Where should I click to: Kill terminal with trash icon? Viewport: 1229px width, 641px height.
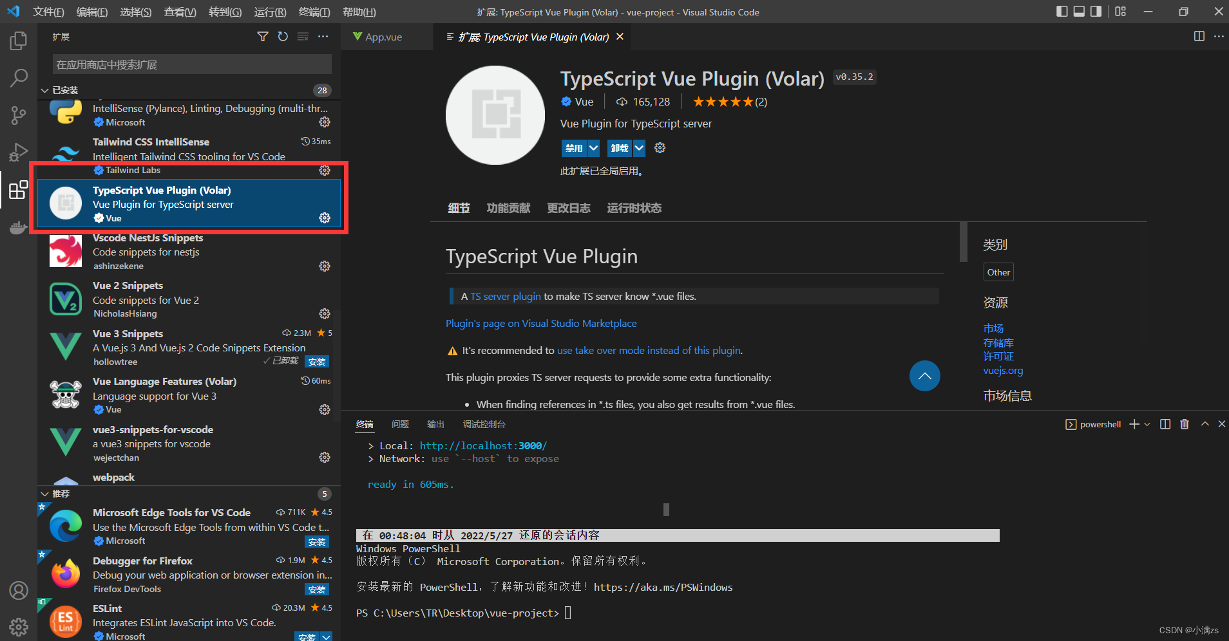(1185, 424)
